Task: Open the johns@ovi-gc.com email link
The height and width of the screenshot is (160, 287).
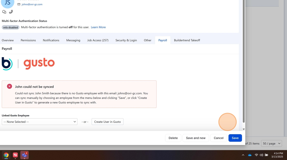Action: coord(32,4)
